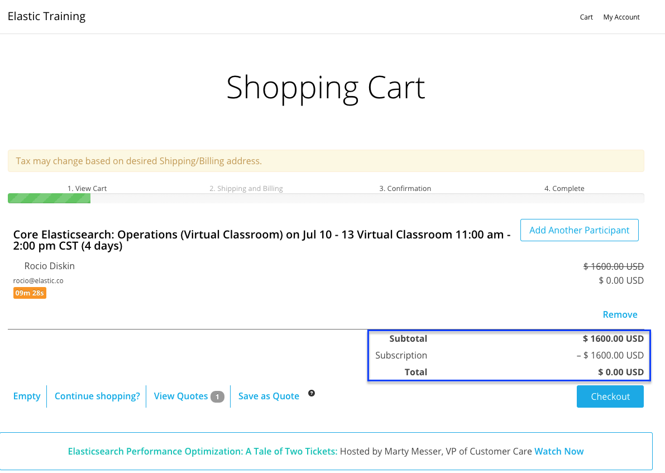The image size is (665, 473).
Task: Click participant name Rocio Diskin
Action: click(x=49, y=266)
